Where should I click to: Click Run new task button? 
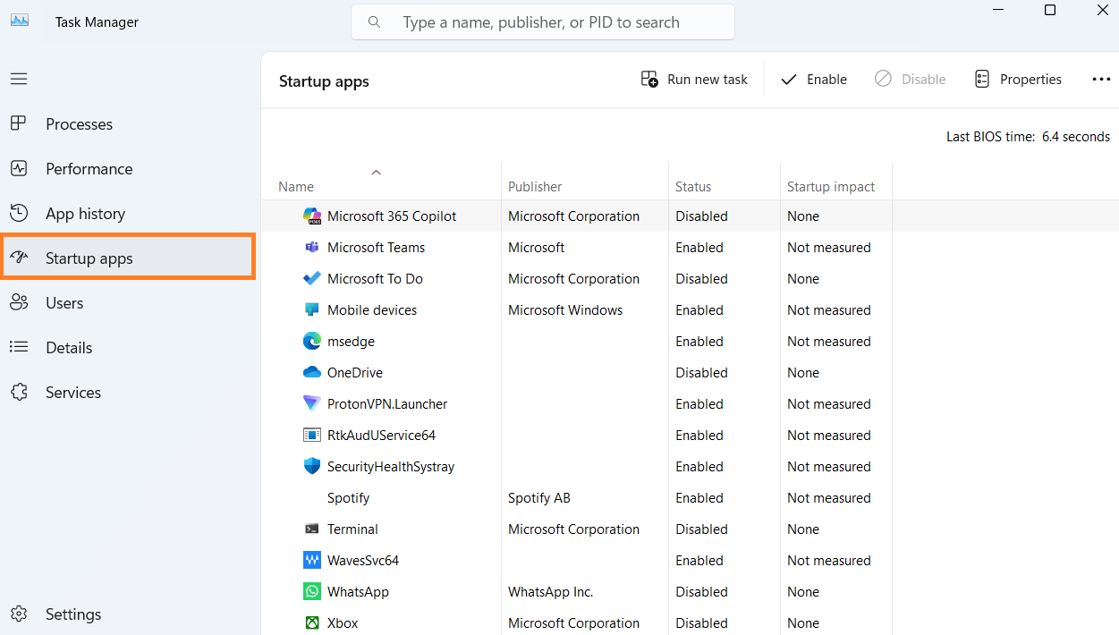point(694,80)
